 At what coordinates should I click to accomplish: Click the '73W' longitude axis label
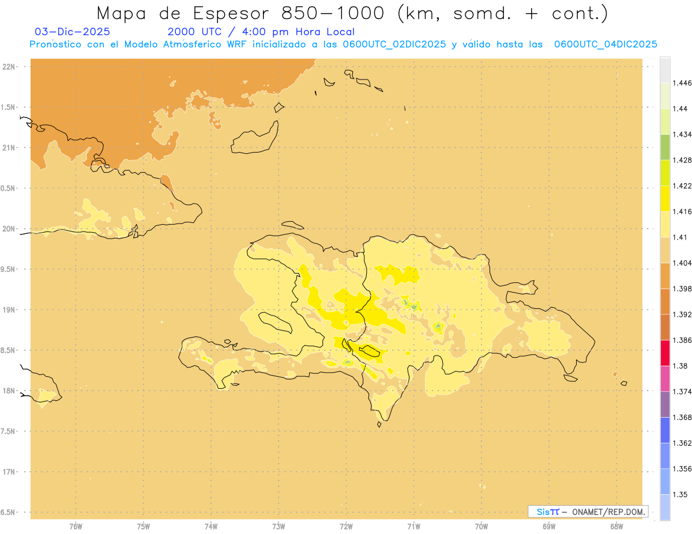pos(279,526)
